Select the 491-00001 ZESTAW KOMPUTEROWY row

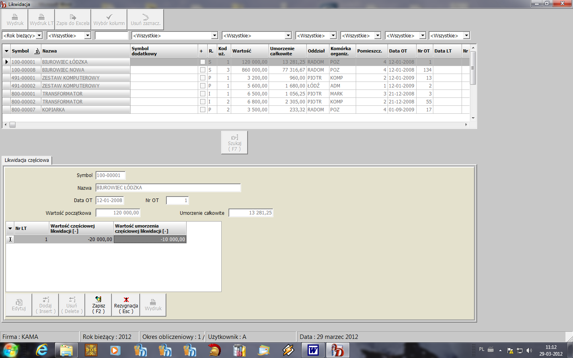point(236,78)
